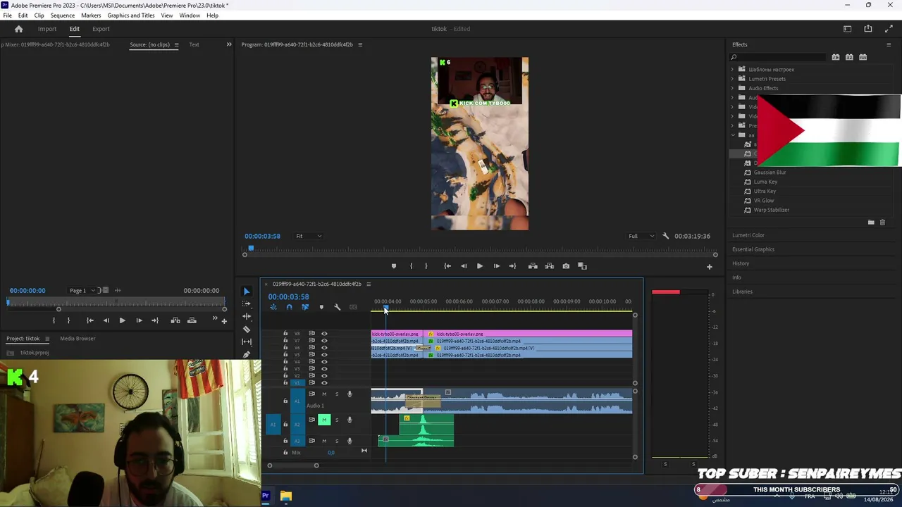Add a marker in the timeline header
The image size is (902, 507).
point(321,307)
